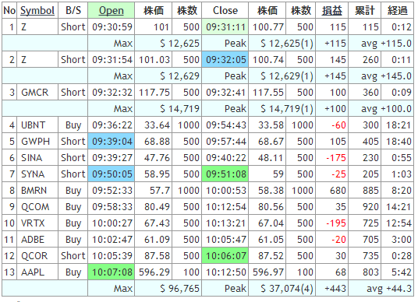Select highlighted close time 09:32:05
The image size is (418, 302).
click(225, 60)
